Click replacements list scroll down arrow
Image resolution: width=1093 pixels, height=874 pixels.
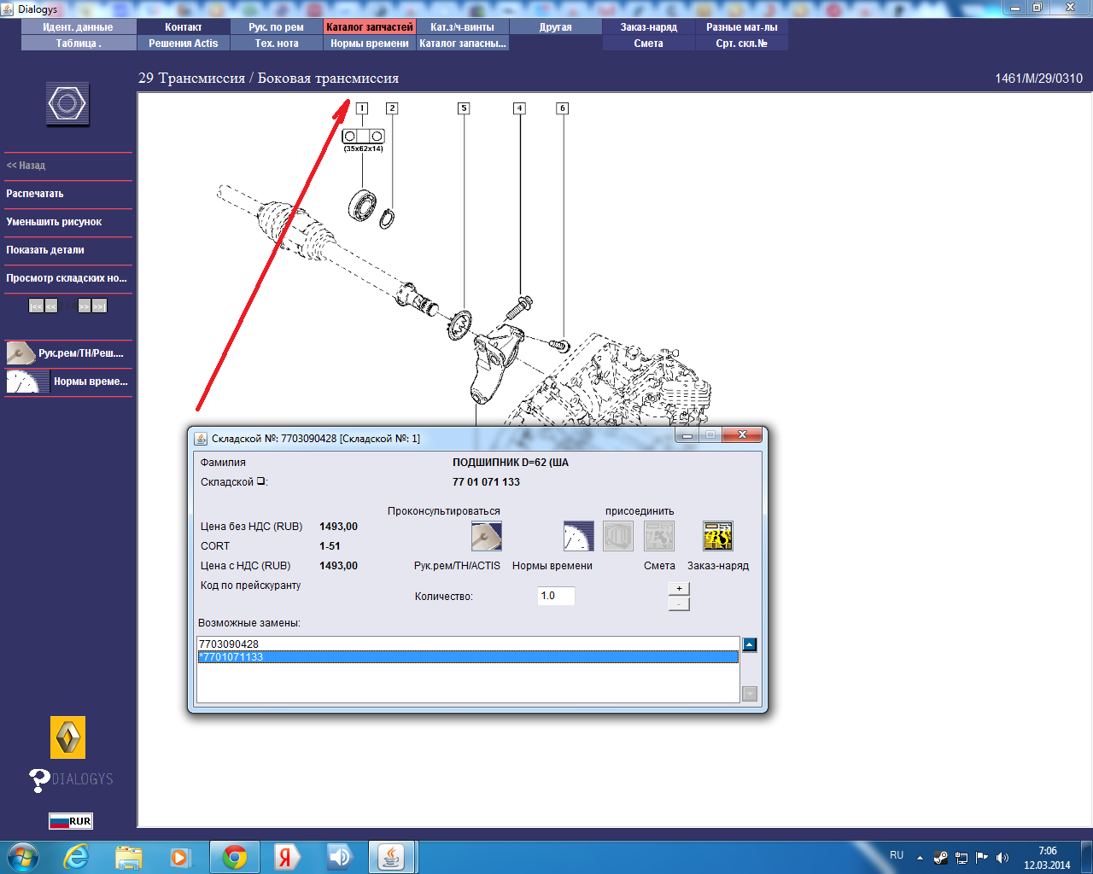(750, 694)
